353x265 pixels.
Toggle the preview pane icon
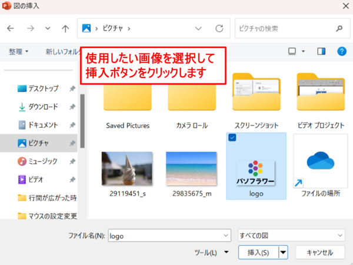coord(321,52)
